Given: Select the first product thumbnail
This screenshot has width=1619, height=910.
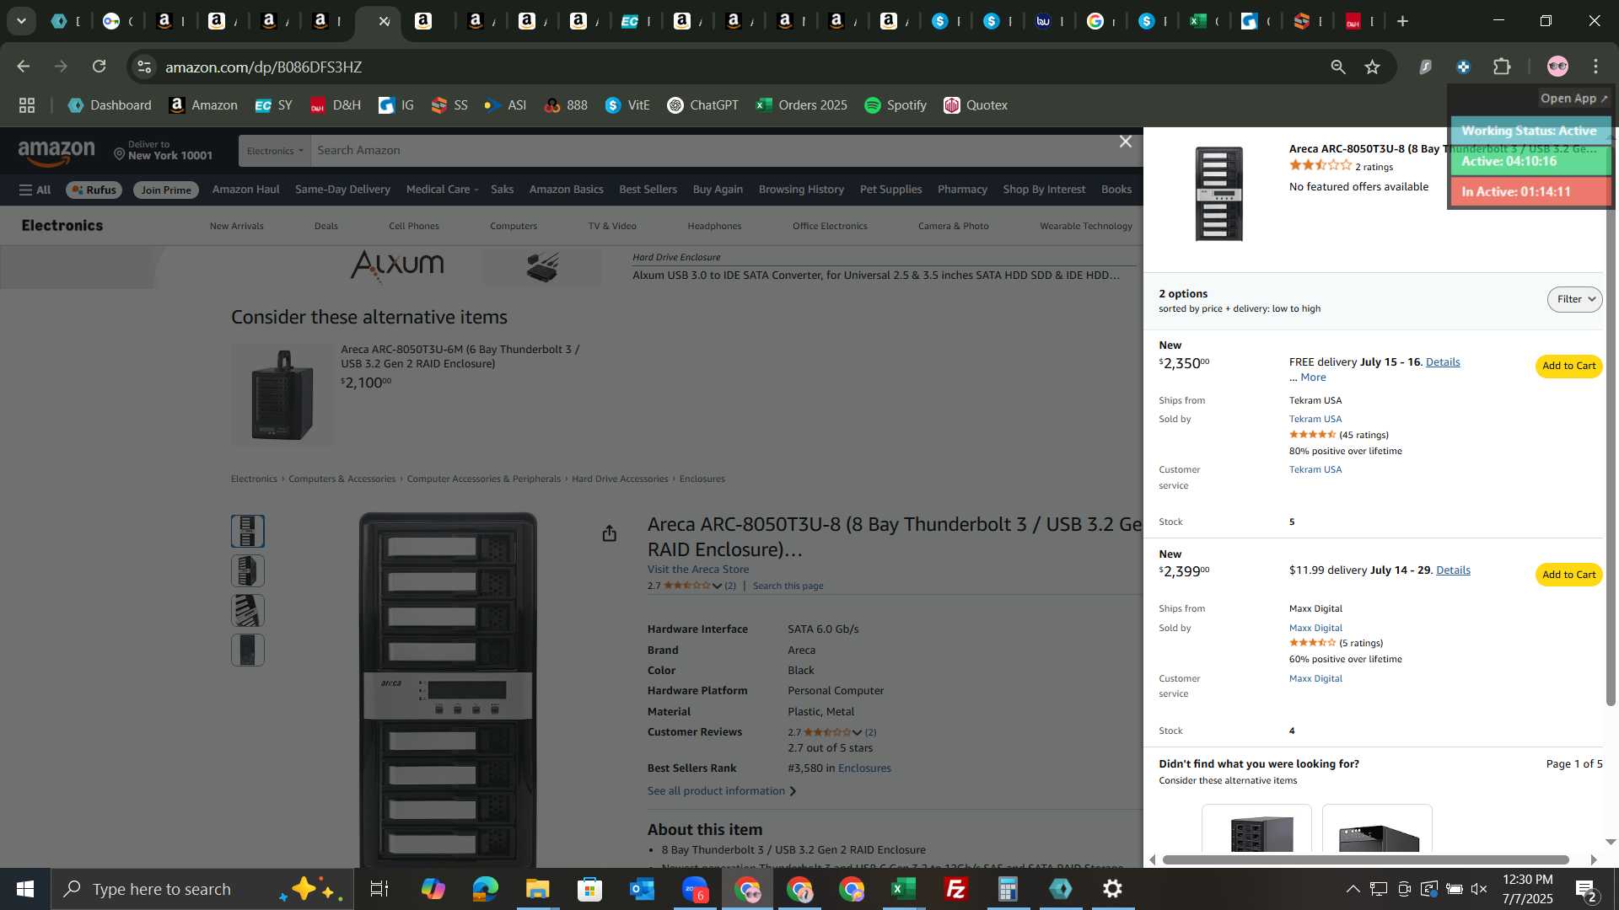Looking at the screenshot, I should point(248,531).
